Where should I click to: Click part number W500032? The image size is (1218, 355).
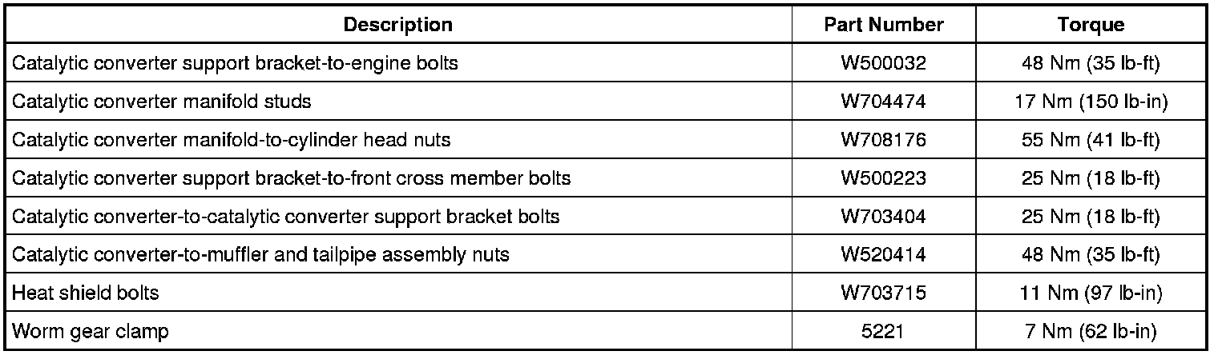coord(883,63)
